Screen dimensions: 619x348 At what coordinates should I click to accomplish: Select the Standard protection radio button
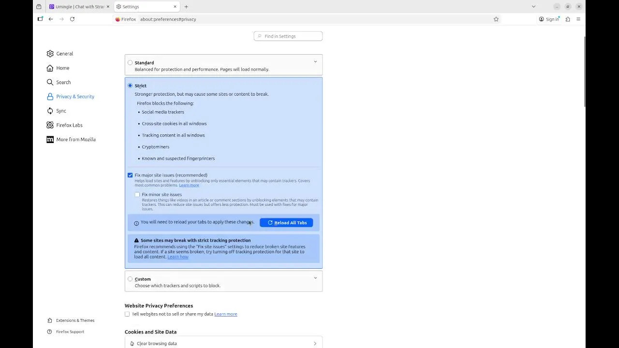click(x=130, y=63)
